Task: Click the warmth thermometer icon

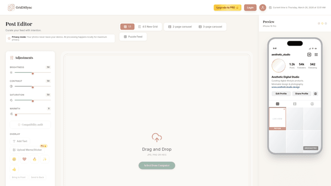Action: click(11, 114)
